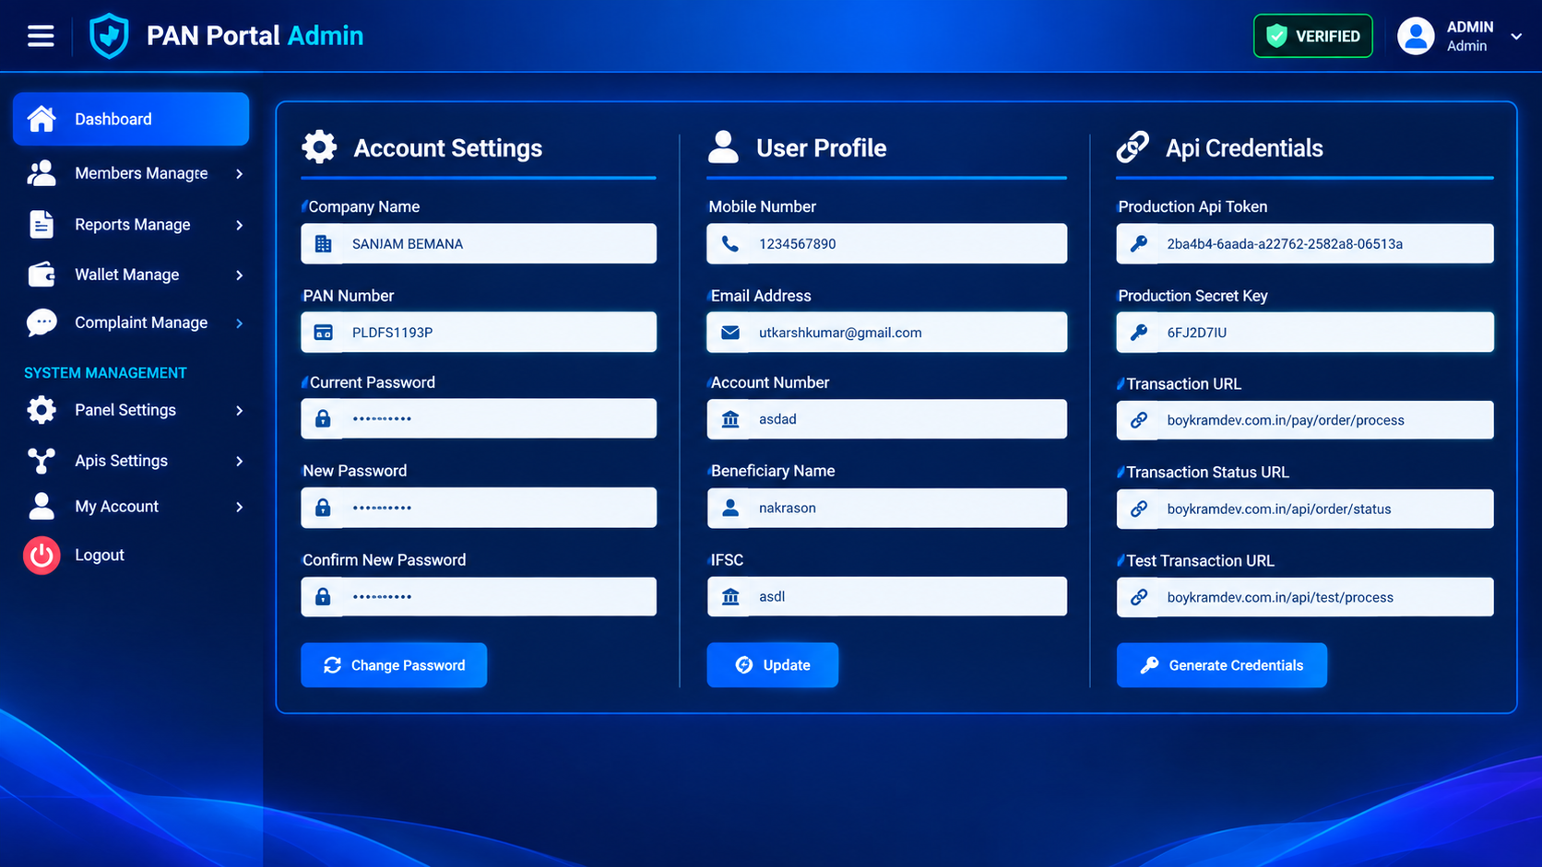Focus the Beneficiary Name input field

[887, 508]
